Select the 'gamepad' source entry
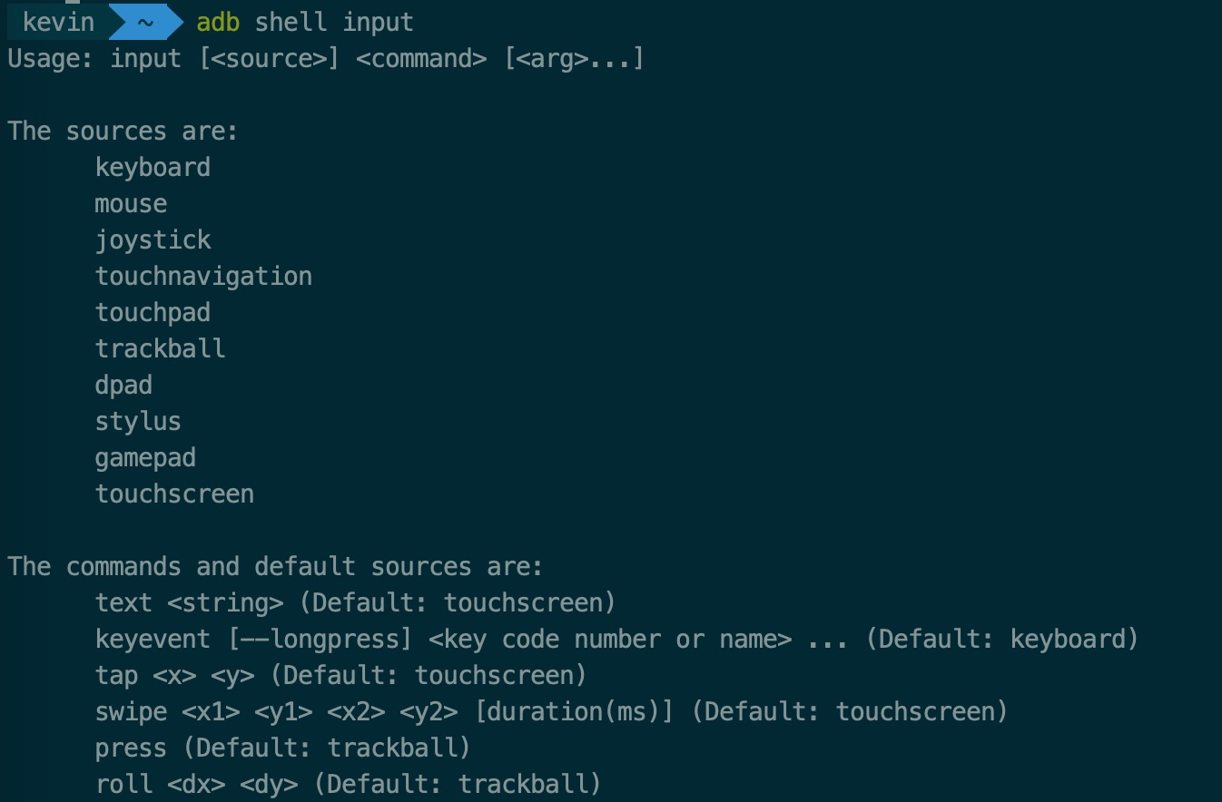This screenshot has width=1222, height=802. pos(145,458)
